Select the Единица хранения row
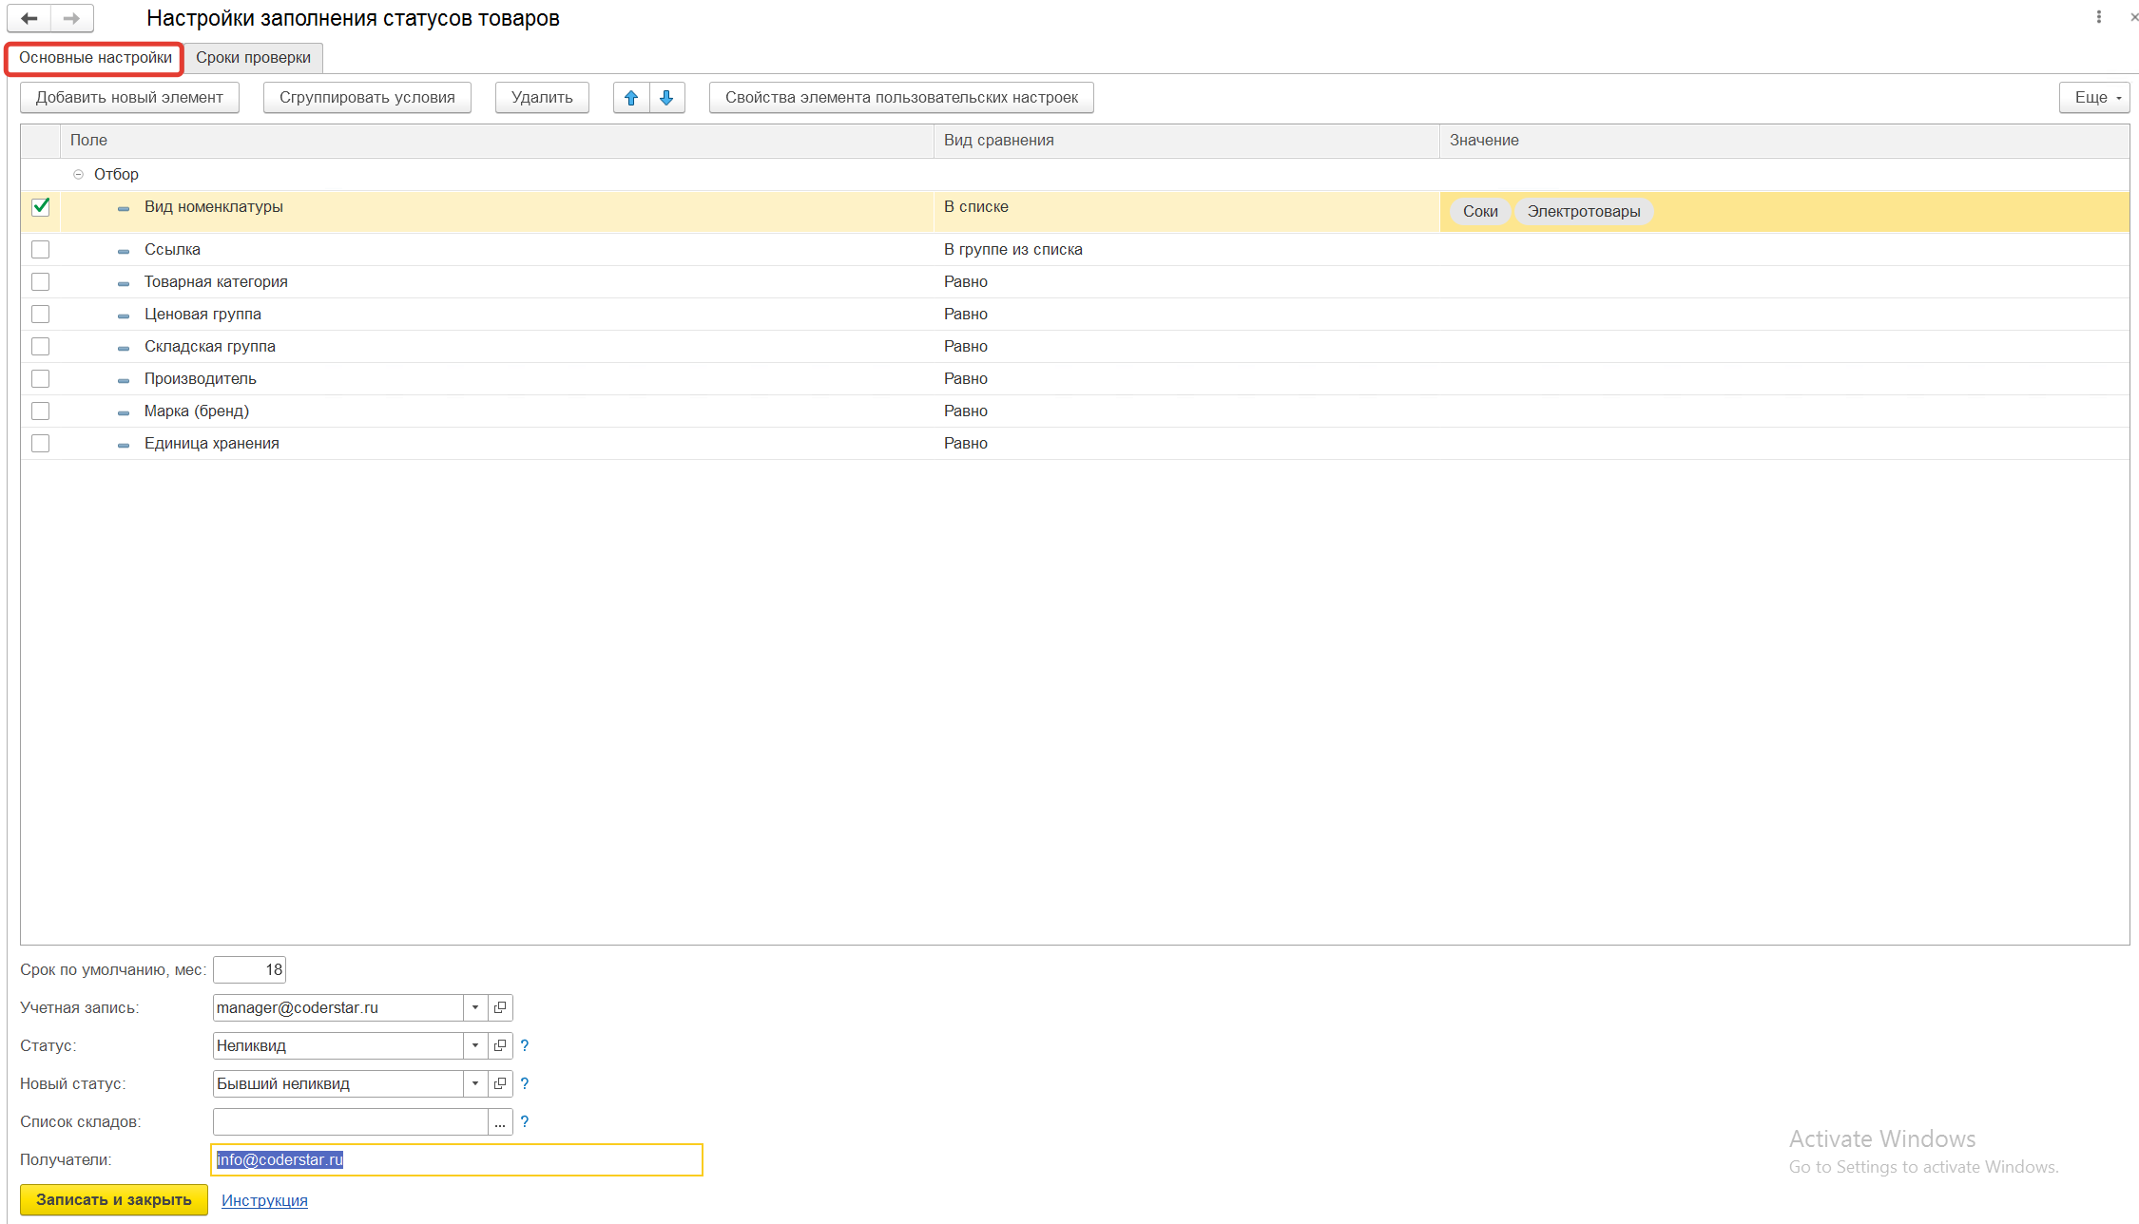Viewport: 2139px width, 1224px height. pyautogui.click(x=1074, y=443)
